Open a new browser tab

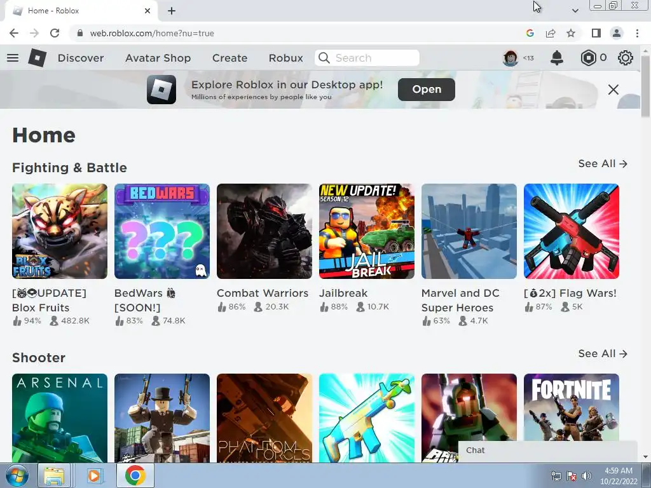tap(172, 11)
